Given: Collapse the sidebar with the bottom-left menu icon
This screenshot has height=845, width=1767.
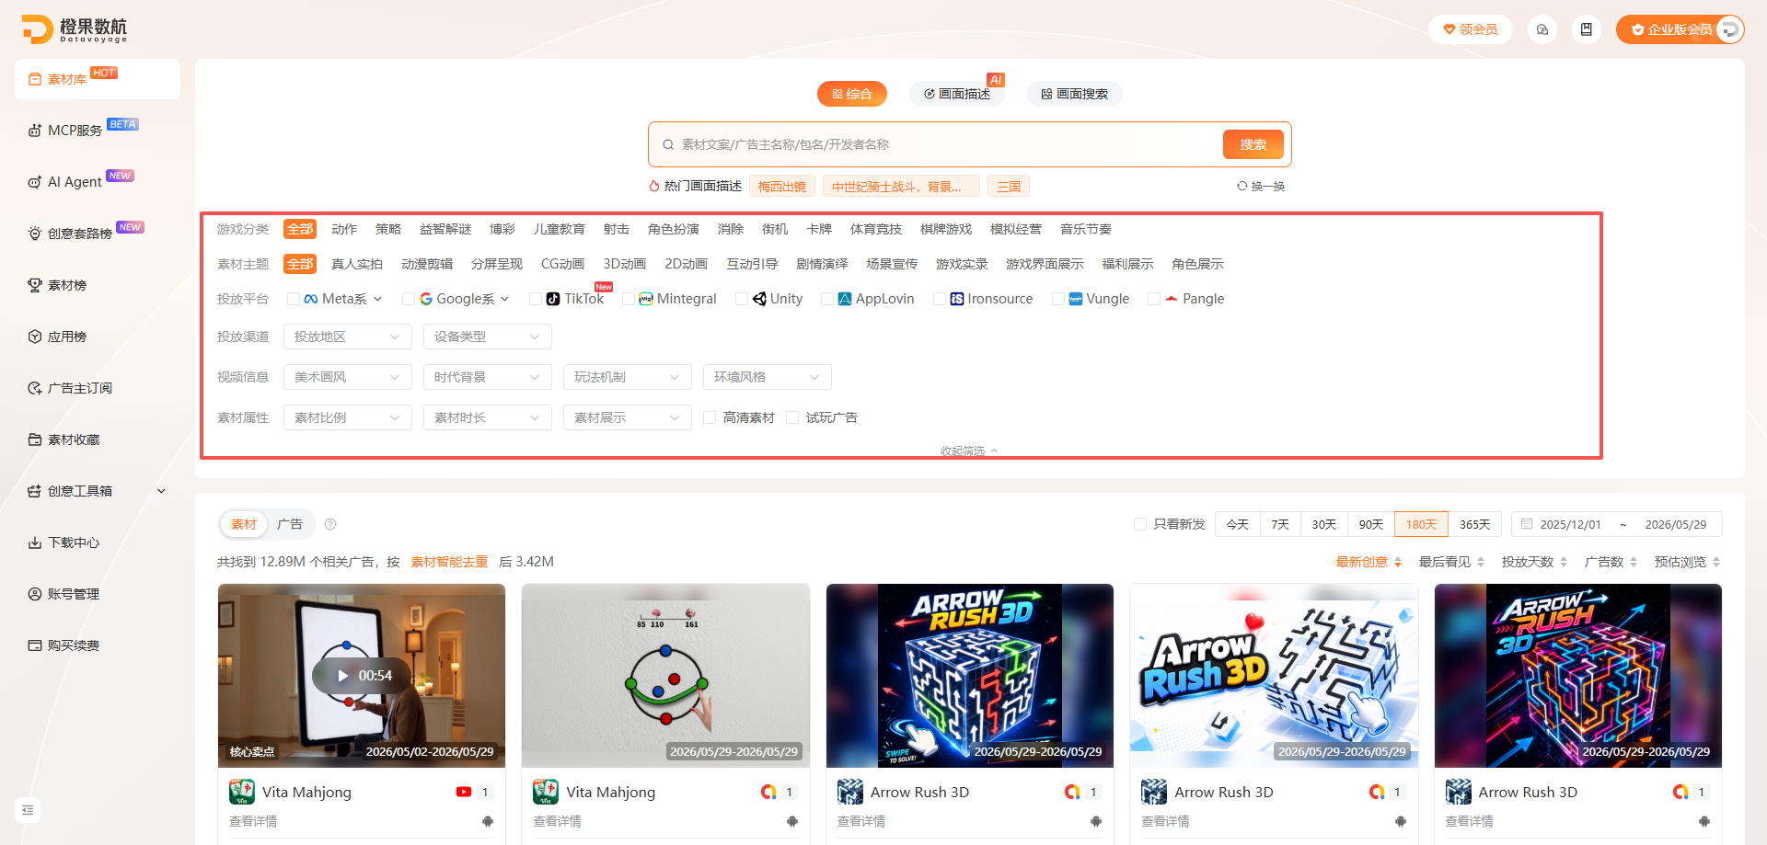Looking at the screenshot, I should click(x=28, y=810).
